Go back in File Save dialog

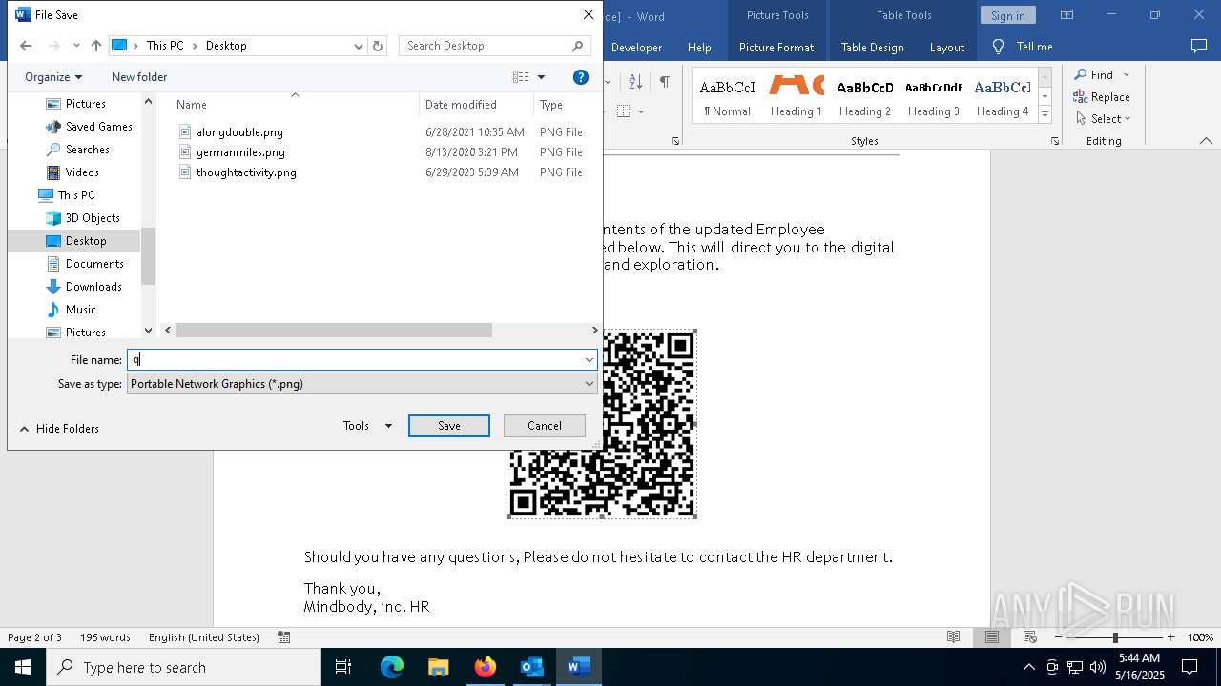[26, 46]
